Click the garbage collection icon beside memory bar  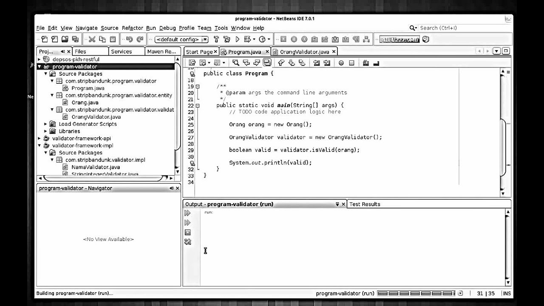pos(426,39)
